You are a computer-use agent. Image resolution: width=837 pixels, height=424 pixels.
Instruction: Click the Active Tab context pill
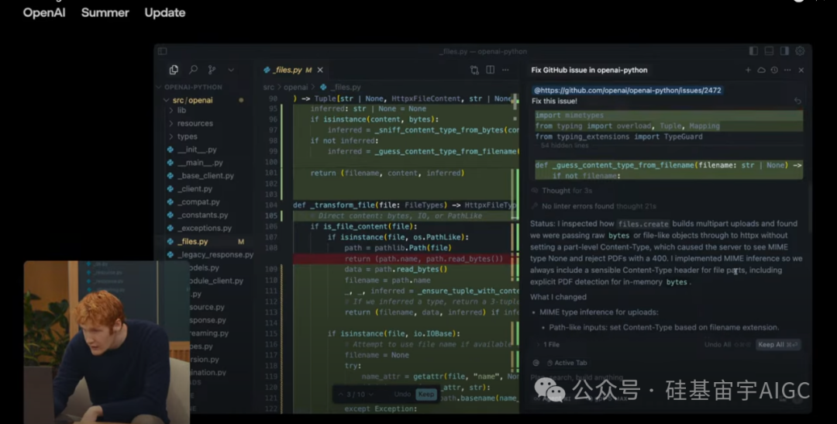pyautogui.click(x=567, y=363)
